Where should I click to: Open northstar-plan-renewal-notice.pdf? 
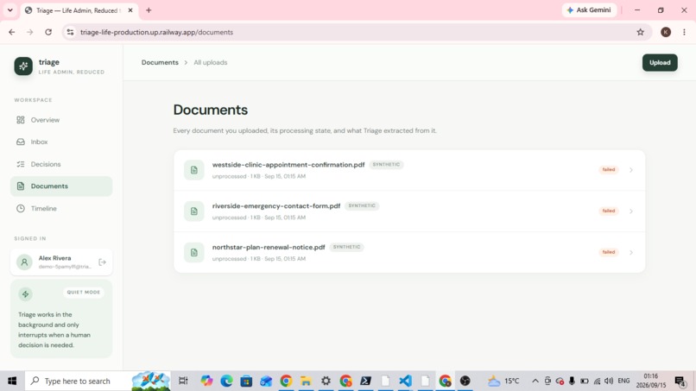tap(269, 247)
